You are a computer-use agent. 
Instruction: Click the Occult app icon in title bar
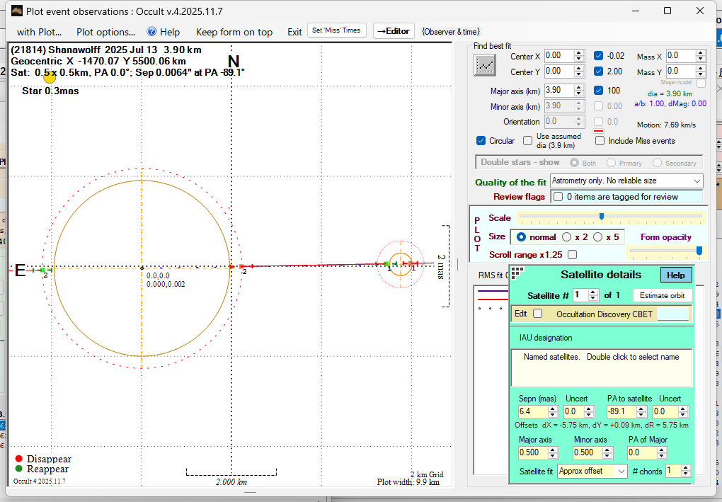tap(16, 11)
